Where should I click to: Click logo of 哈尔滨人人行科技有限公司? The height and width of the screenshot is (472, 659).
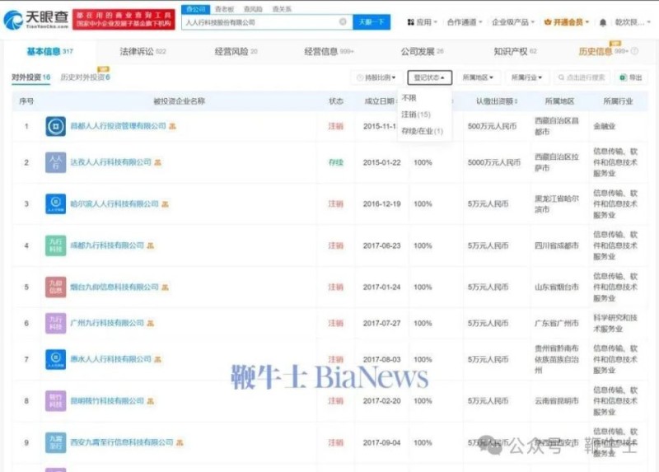[x=55, y=203]
